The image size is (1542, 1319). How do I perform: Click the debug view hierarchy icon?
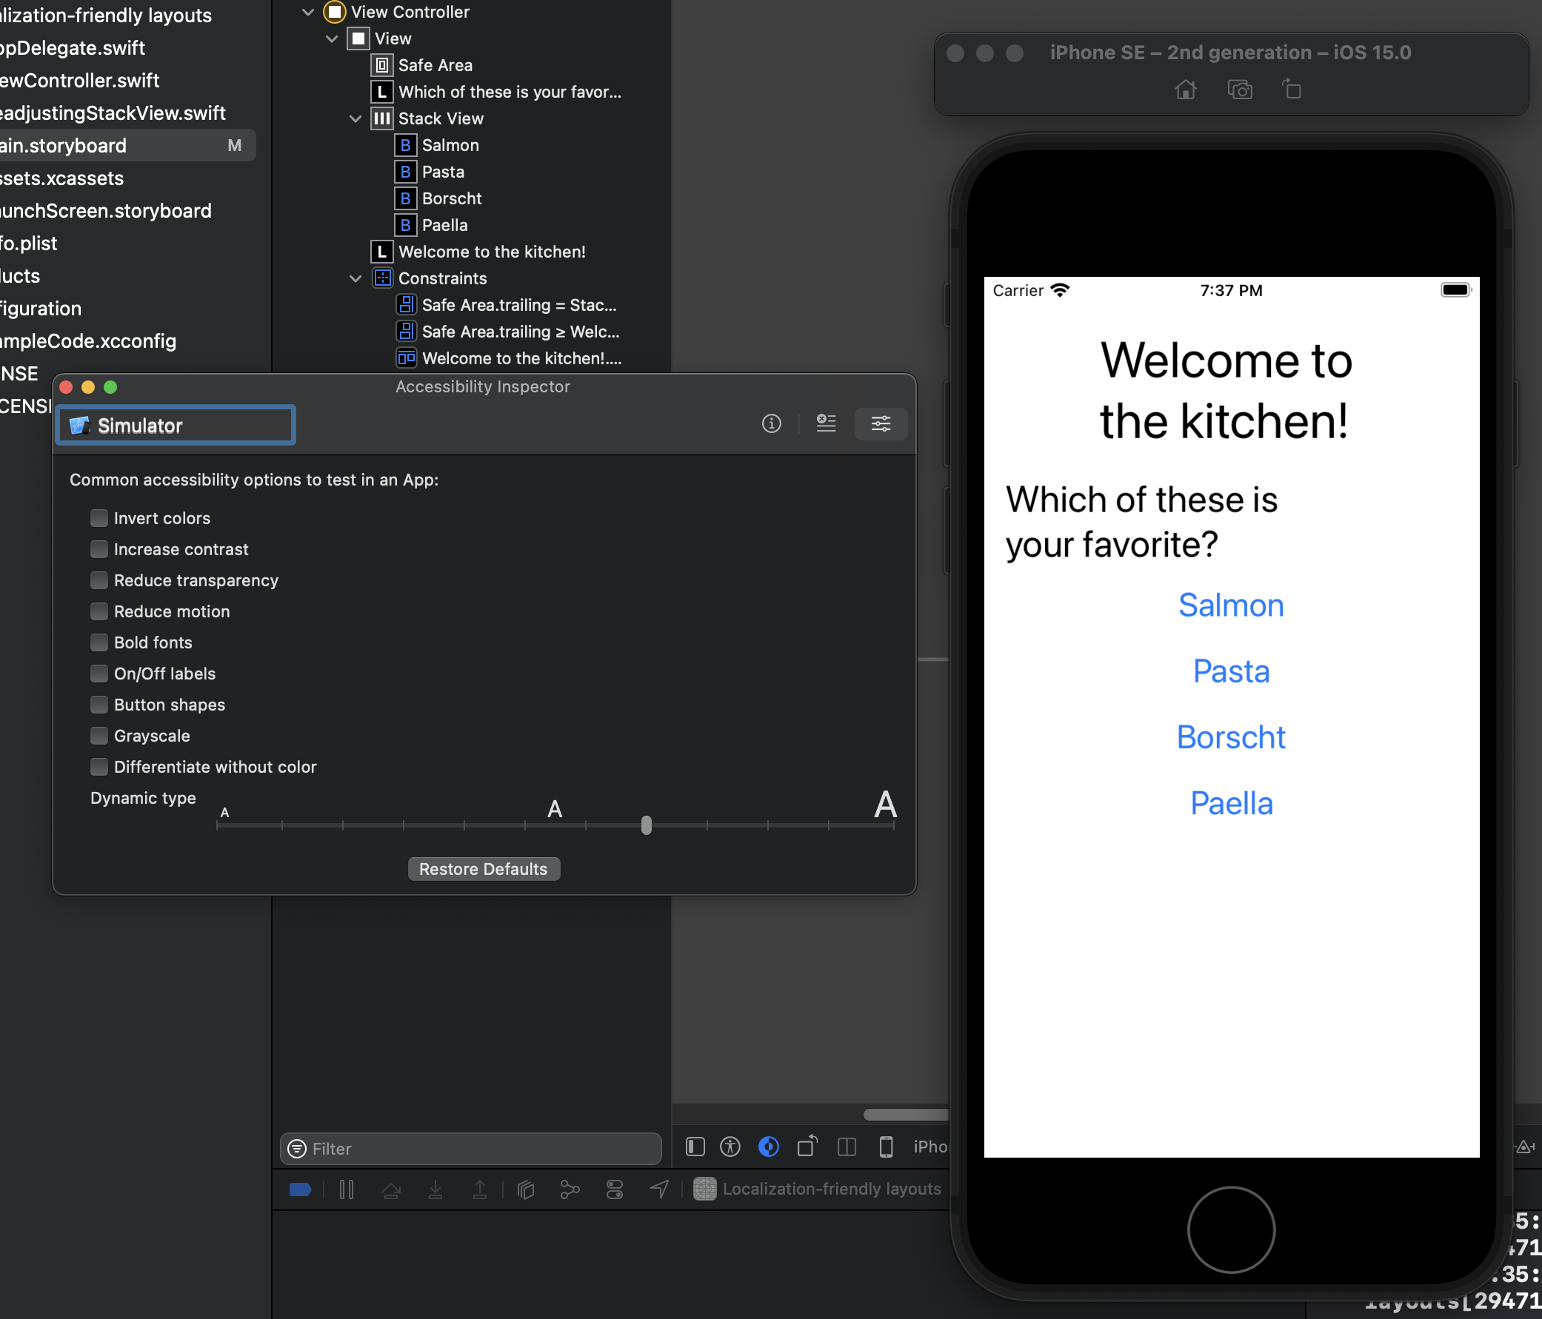(x=525, y=1189)
